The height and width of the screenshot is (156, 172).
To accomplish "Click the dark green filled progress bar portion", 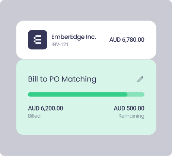I will (78, 95).
